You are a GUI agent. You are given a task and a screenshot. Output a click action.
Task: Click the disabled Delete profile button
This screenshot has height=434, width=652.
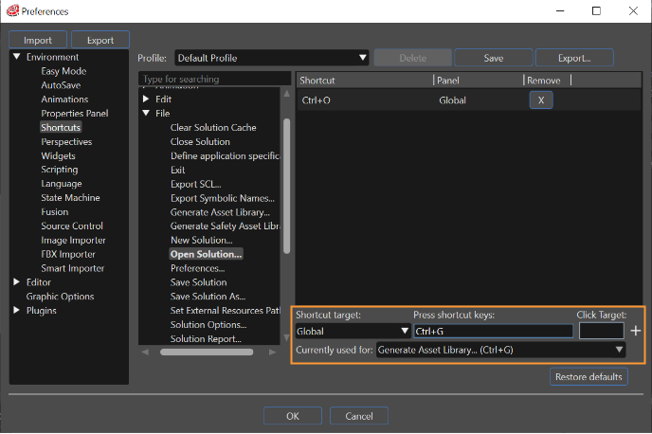[x=413, y=58]
